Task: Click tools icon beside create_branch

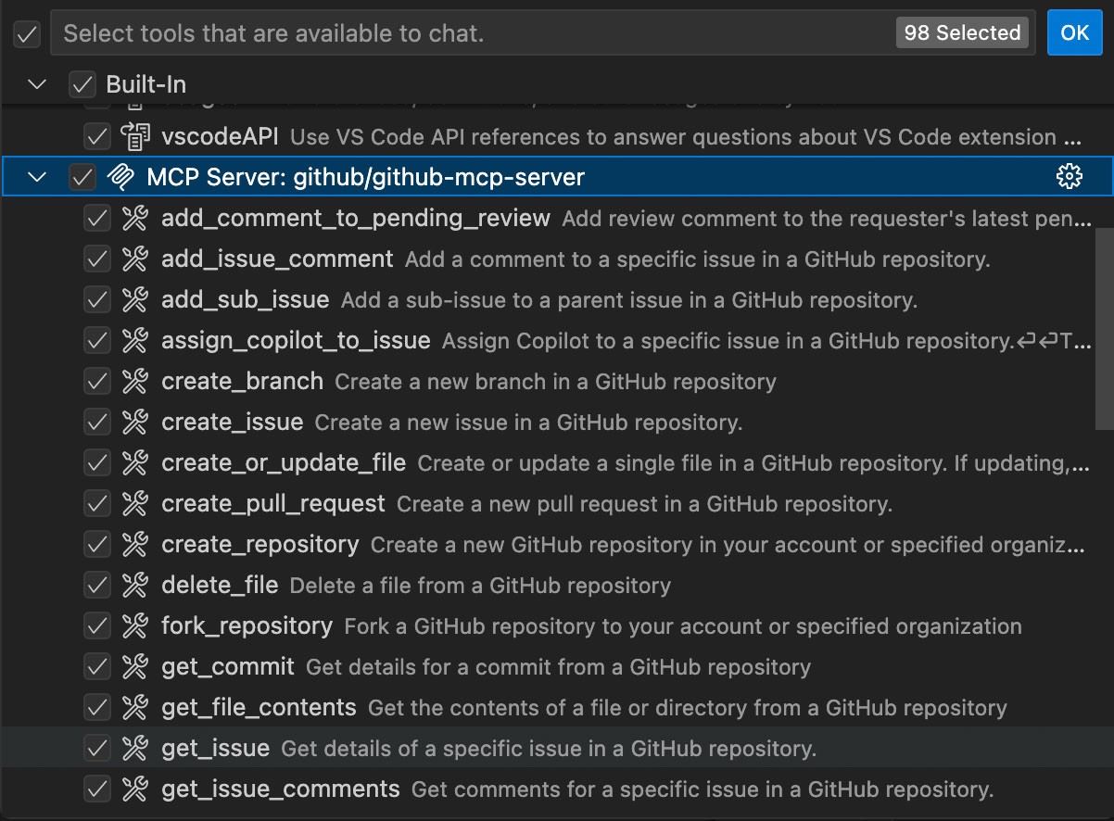Action: pyautogui.click(x=135, y=381)
